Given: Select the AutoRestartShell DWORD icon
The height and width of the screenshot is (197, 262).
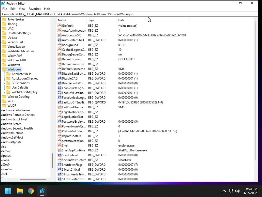Looking at the screenshot, I should tap(59, 40).
